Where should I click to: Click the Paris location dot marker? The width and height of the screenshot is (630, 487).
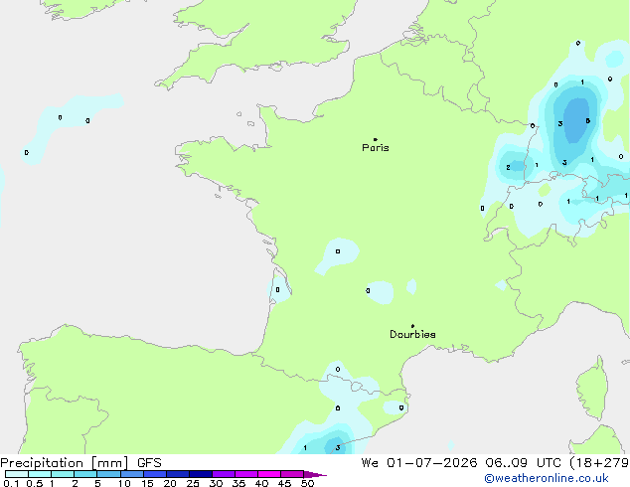point(376,139)
